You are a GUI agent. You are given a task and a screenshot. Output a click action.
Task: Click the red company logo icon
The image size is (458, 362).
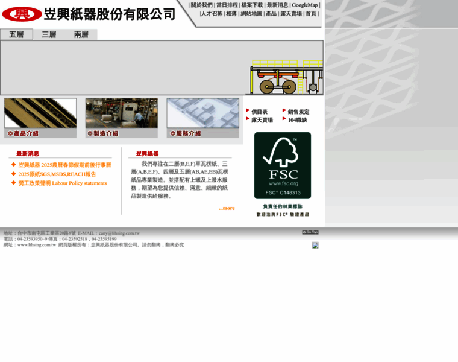(22, 14)
